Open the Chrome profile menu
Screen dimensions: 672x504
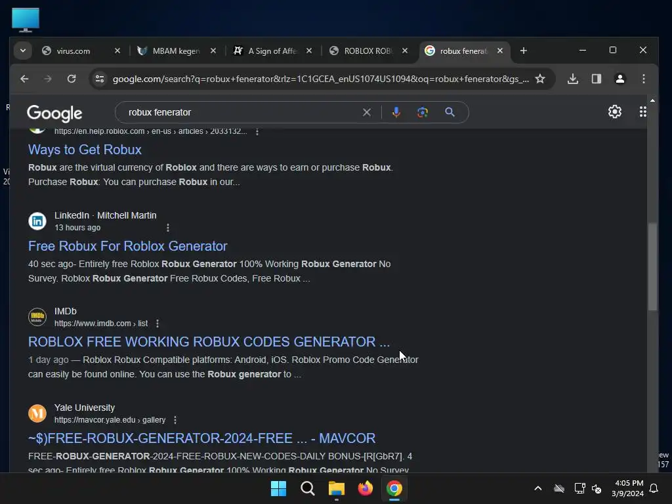point(619,79)
